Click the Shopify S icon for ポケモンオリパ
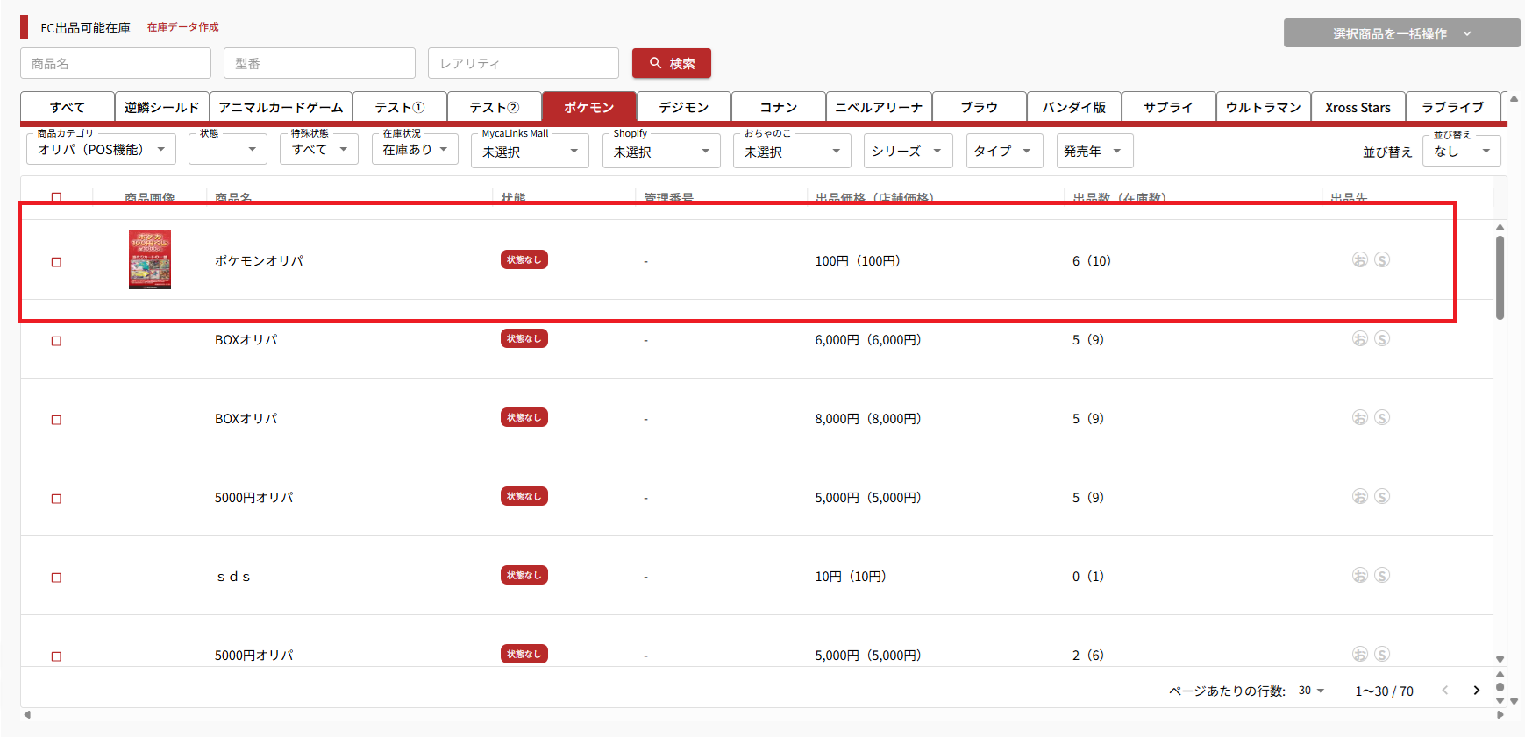This screenshot has width=1525, height=737. tap(1382, 260)
